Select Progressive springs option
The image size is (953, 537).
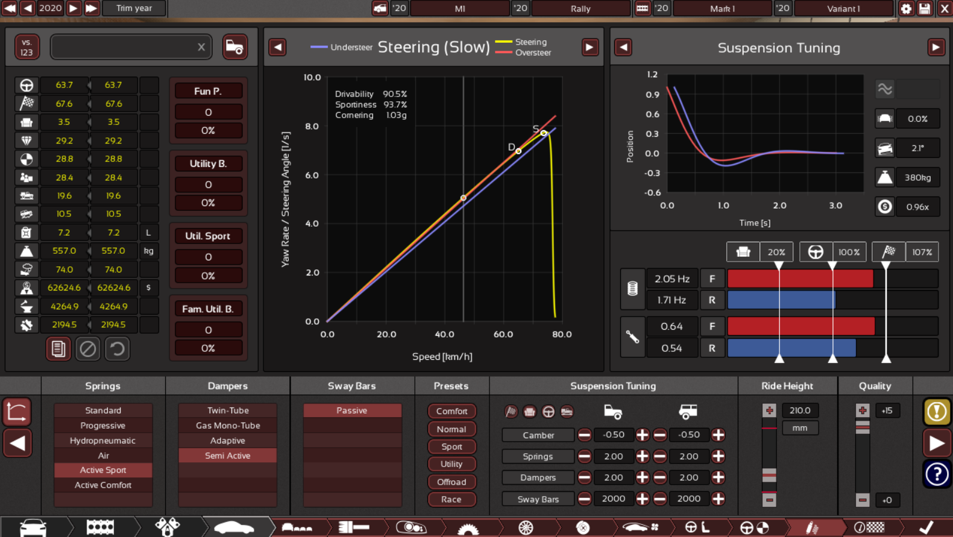point(103,426)
